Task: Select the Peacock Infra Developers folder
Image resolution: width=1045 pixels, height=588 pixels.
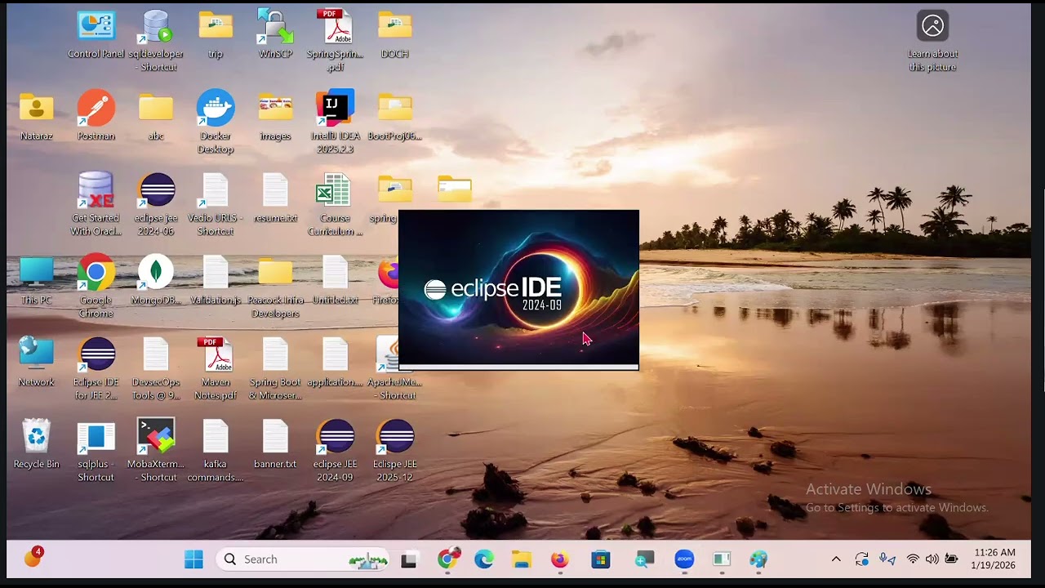Action: coord(275,287)
